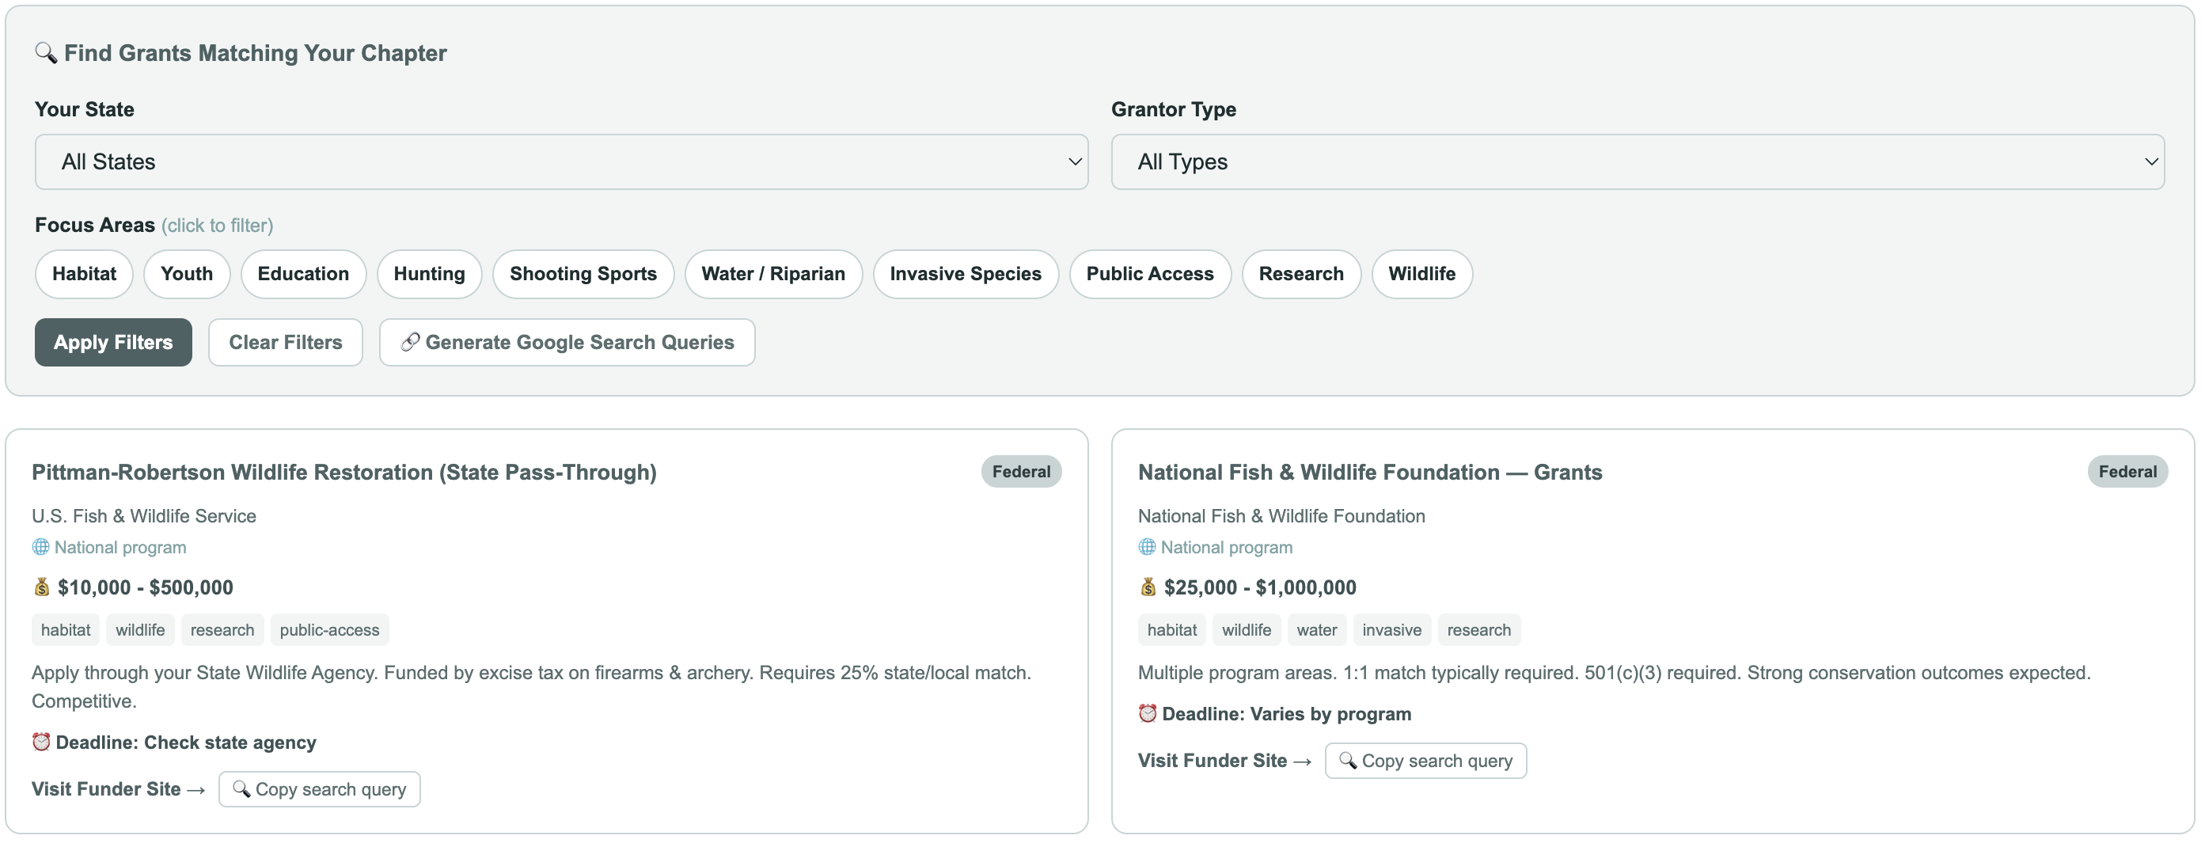Toggle the Hunting focus area filter
Viewport: 2205px width, 847px height.
coord(429,274)
